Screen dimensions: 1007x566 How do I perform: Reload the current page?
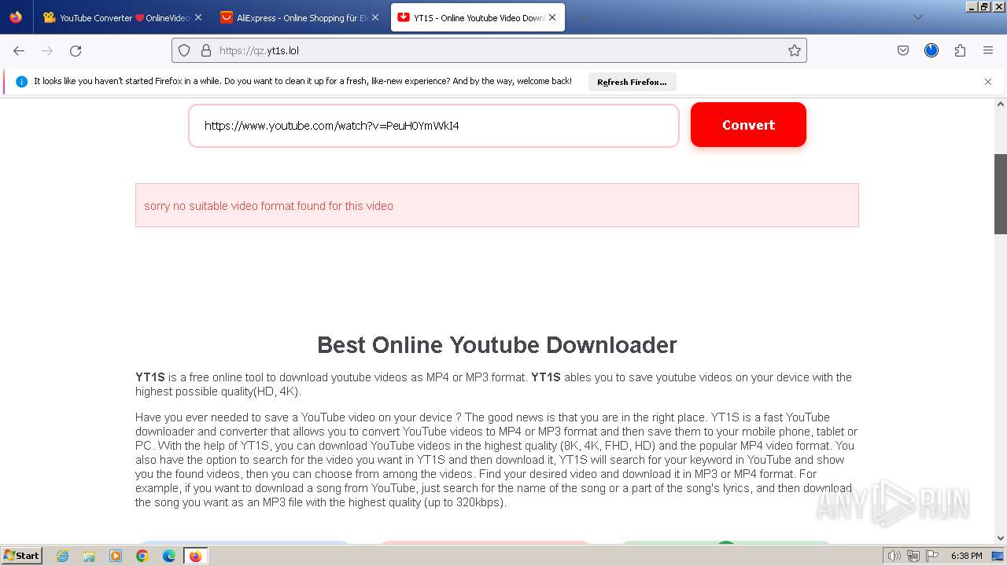(x=76, y=50)
